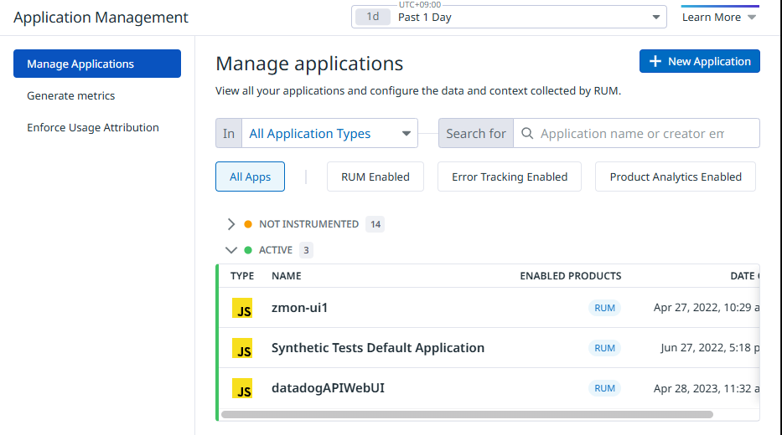Create a New Application

700,61
